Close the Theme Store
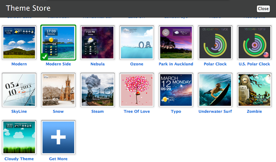The height and width of the screenshot is (162, 276). pyautogui.click(x=263, y=9)
